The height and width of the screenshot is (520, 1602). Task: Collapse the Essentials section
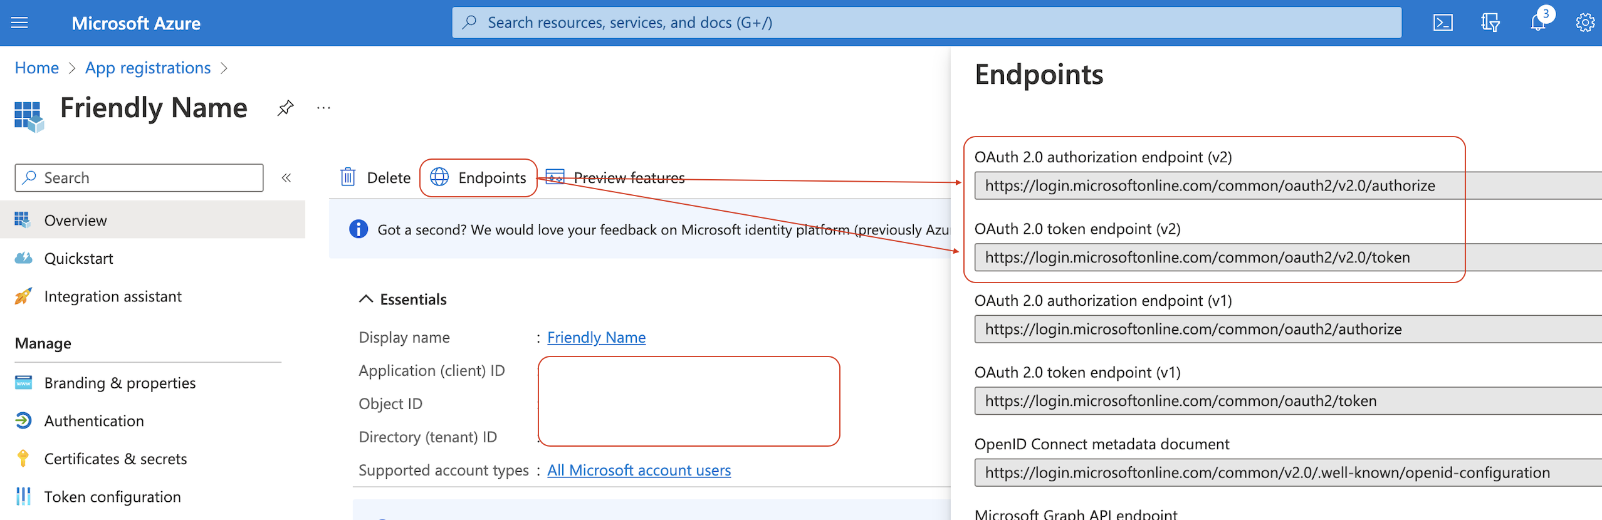point(366,299)
